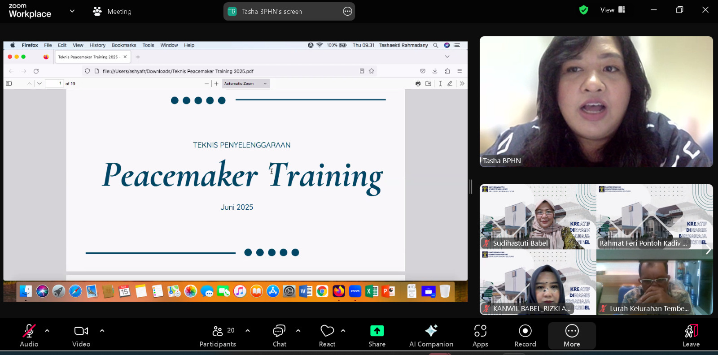This screenshot has width=718, height=355.
Task: Open the Chat panel
Action: point(279,335)
